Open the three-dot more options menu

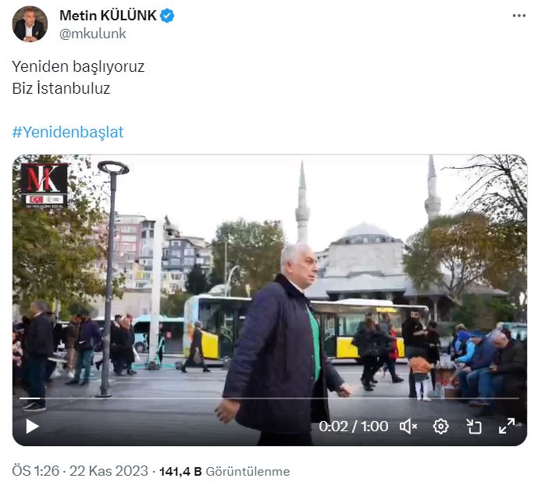(x=518, y=16)
